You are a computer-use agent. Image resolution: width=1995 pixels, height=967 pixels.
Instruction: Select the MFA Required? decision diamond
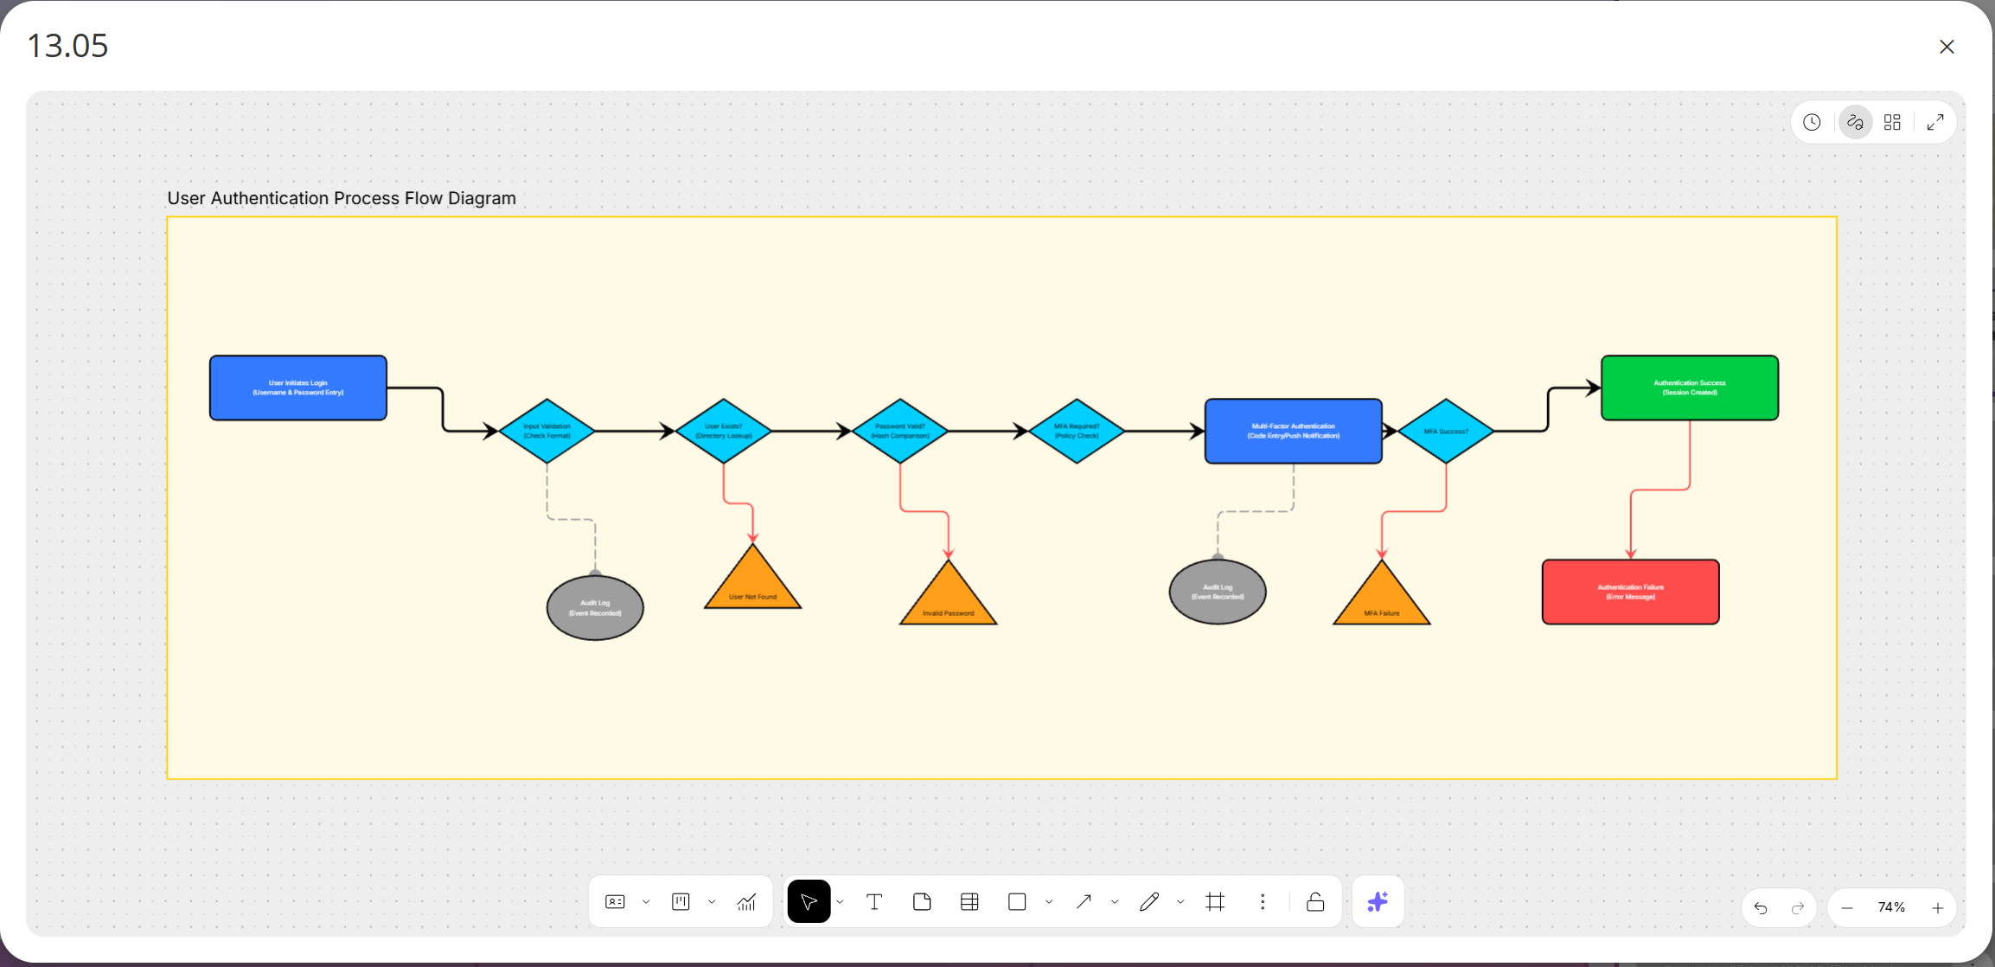pos(1077,431)
